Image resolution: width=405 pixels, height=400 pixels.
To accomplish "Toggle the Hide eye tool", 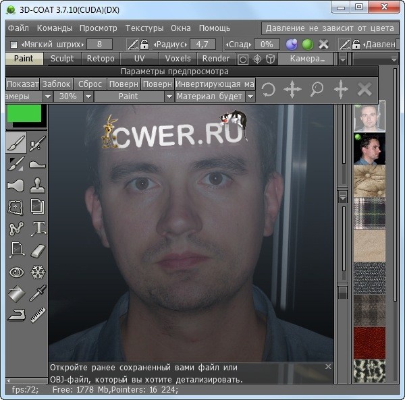I will point(16,272).
